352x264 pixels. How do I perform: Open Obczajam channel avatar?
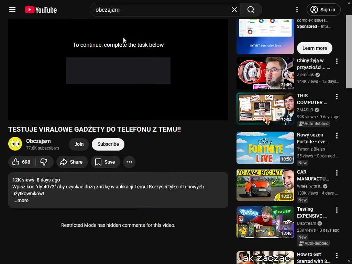coord(15,144)
